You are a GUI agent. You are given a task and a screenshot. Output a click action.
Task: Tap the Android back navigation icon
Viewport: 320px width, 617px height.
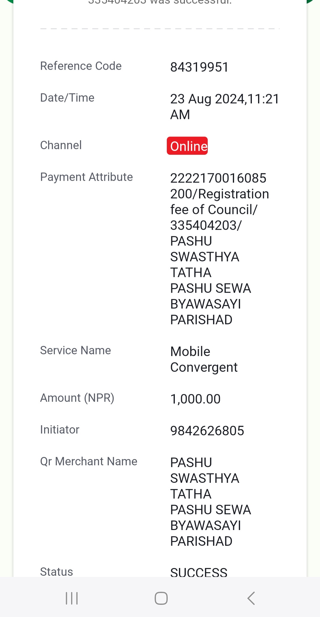251,598
